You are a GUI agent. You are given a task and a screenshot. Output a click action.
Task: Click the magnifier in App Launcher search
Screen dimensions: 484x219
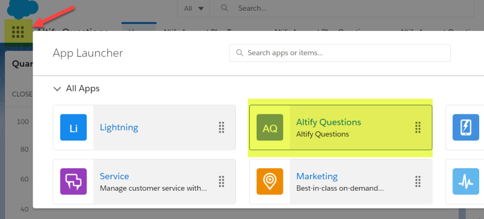(240, 53)
